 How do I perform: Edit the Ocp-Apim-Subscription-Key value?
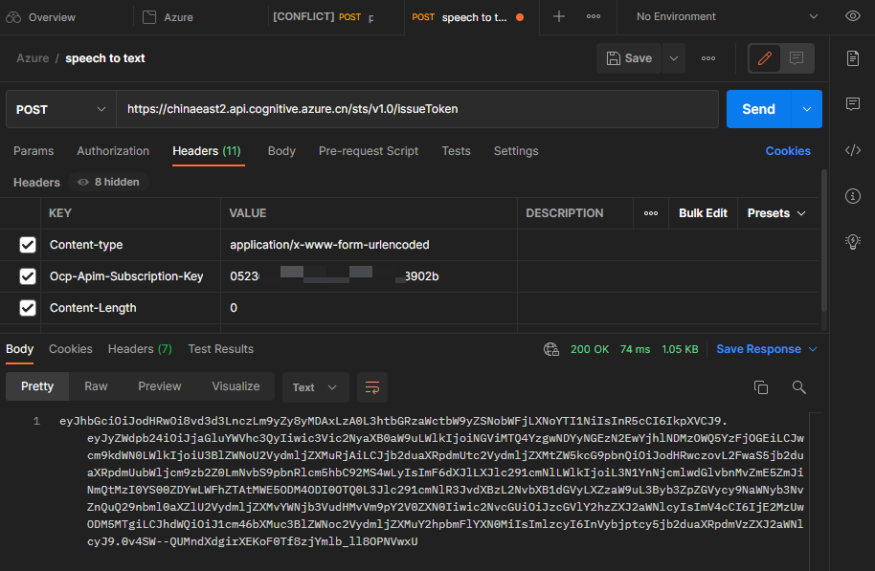tap(369, 276)
